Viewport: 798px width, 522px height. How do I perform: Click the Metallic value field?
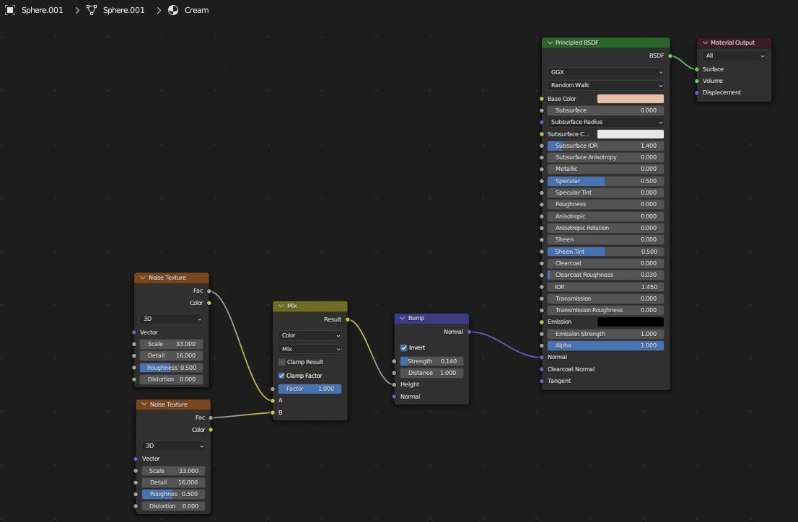coord(605,169)
